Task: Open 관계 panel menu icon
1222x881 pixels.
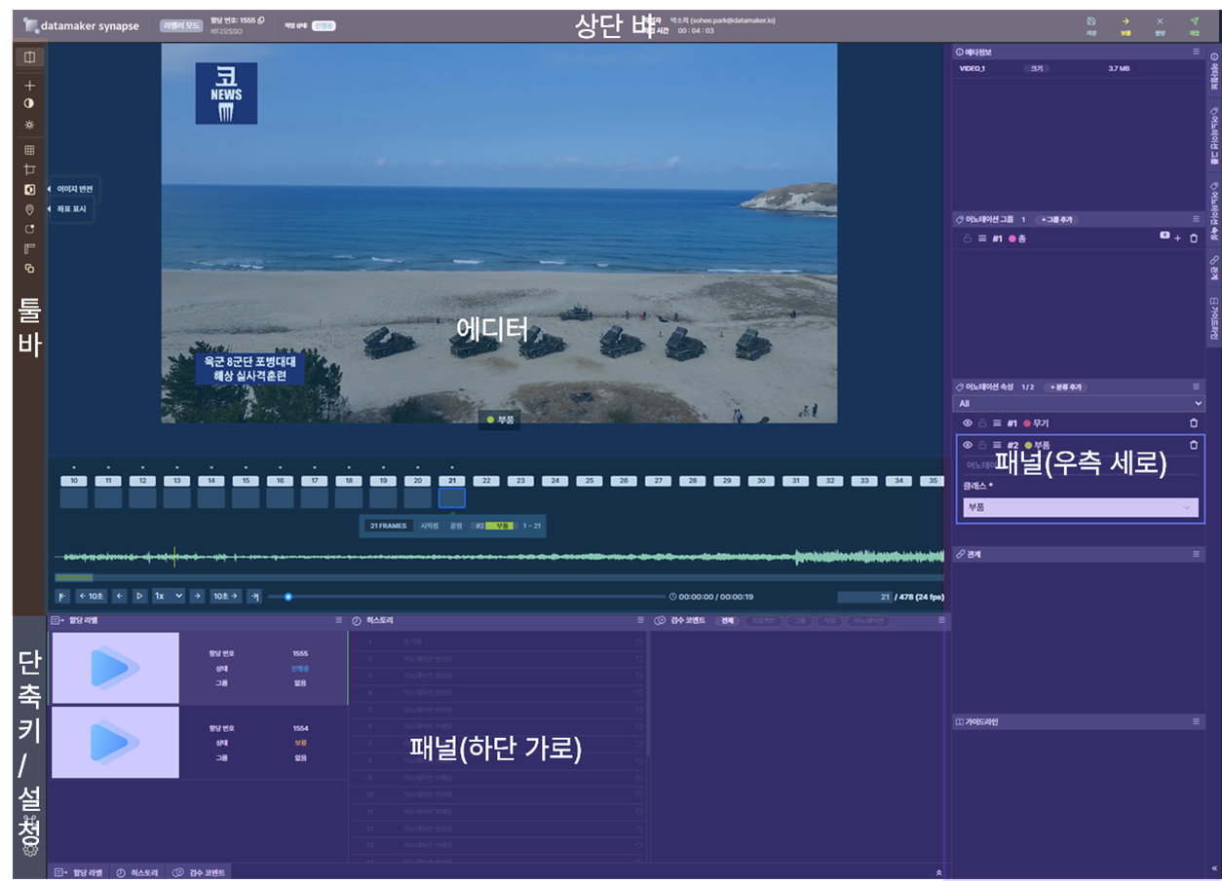Action: 1197,554
